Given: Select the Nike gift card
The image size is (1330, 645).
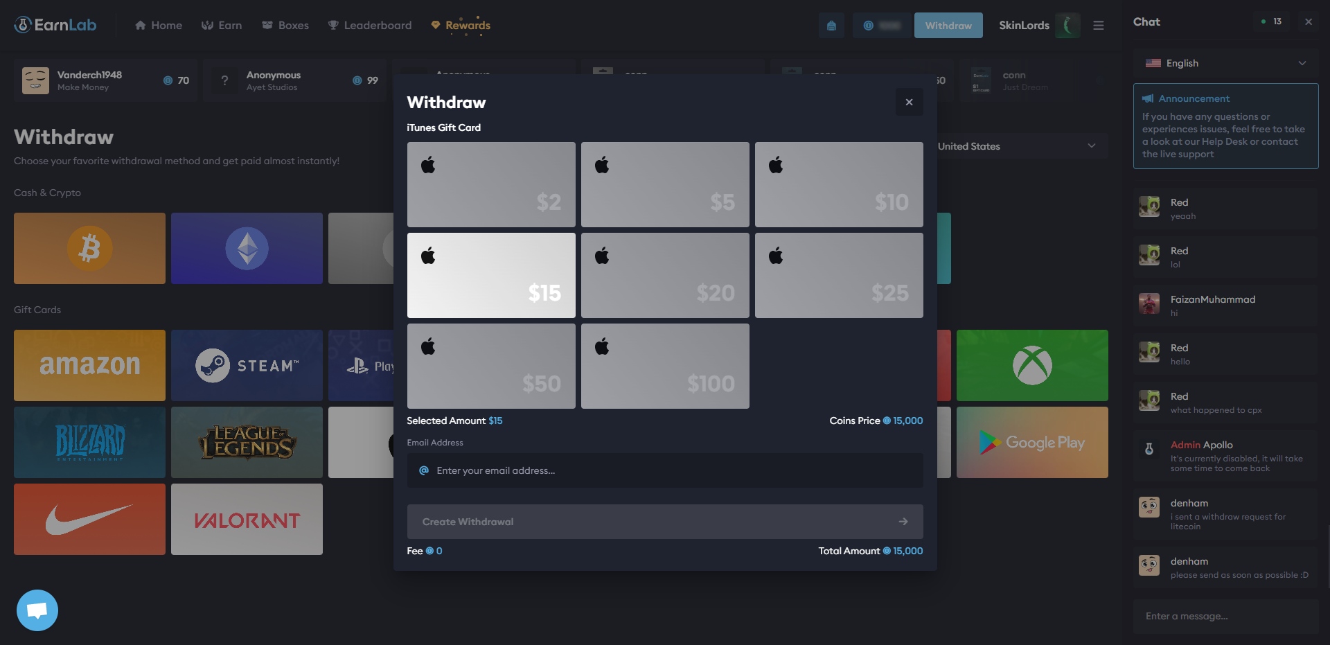Looking at the screenshot, I should tap(89, 519).
